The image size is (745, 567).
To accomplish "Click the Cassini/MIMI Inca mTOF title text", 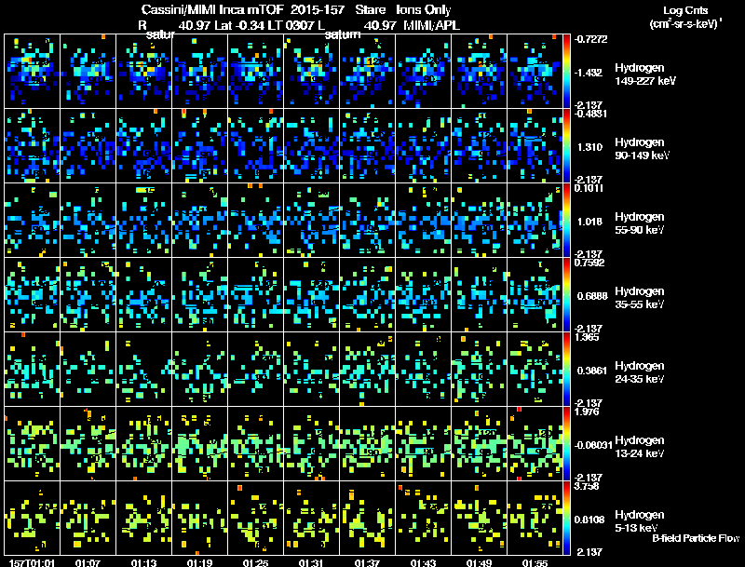I will [x=212, y=9].
